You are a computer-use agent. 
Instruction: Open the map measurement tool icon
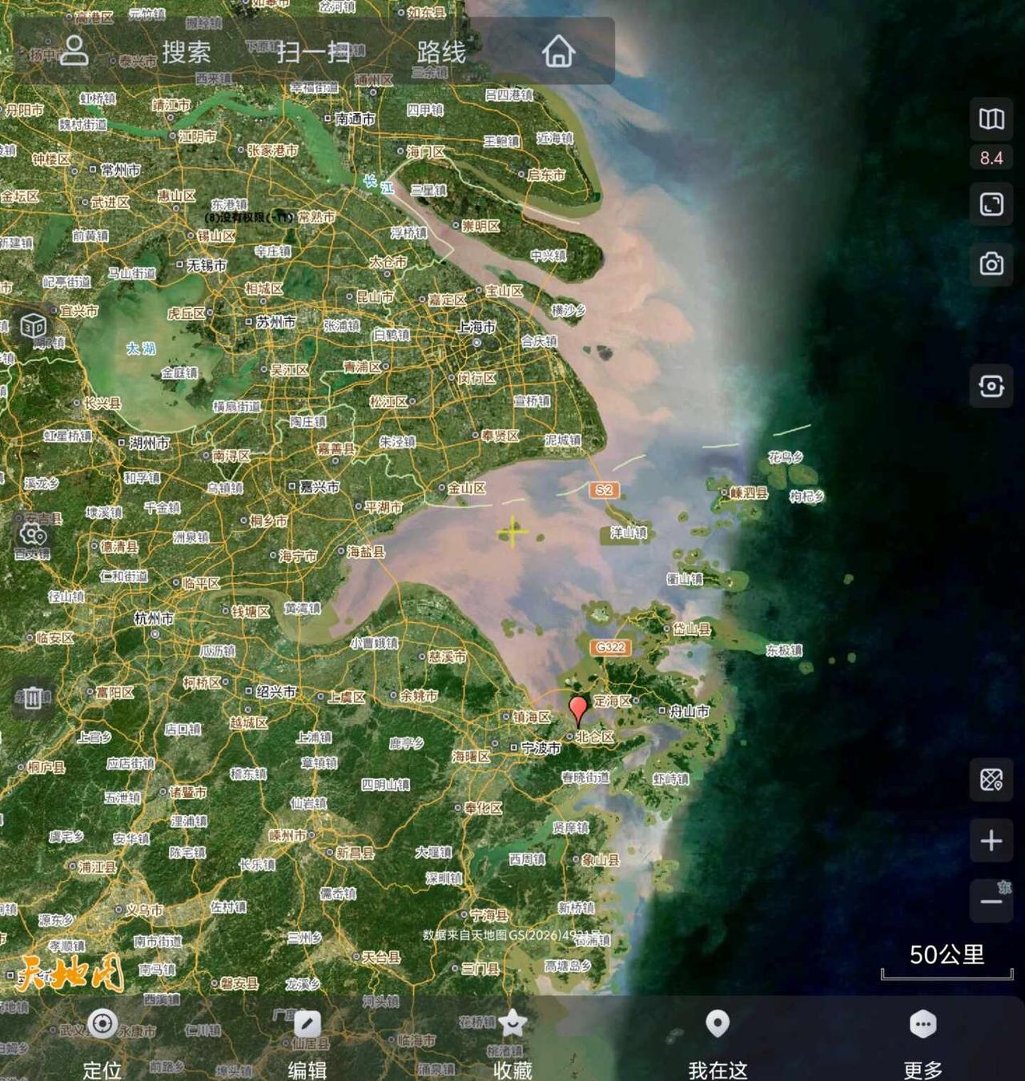991,779
